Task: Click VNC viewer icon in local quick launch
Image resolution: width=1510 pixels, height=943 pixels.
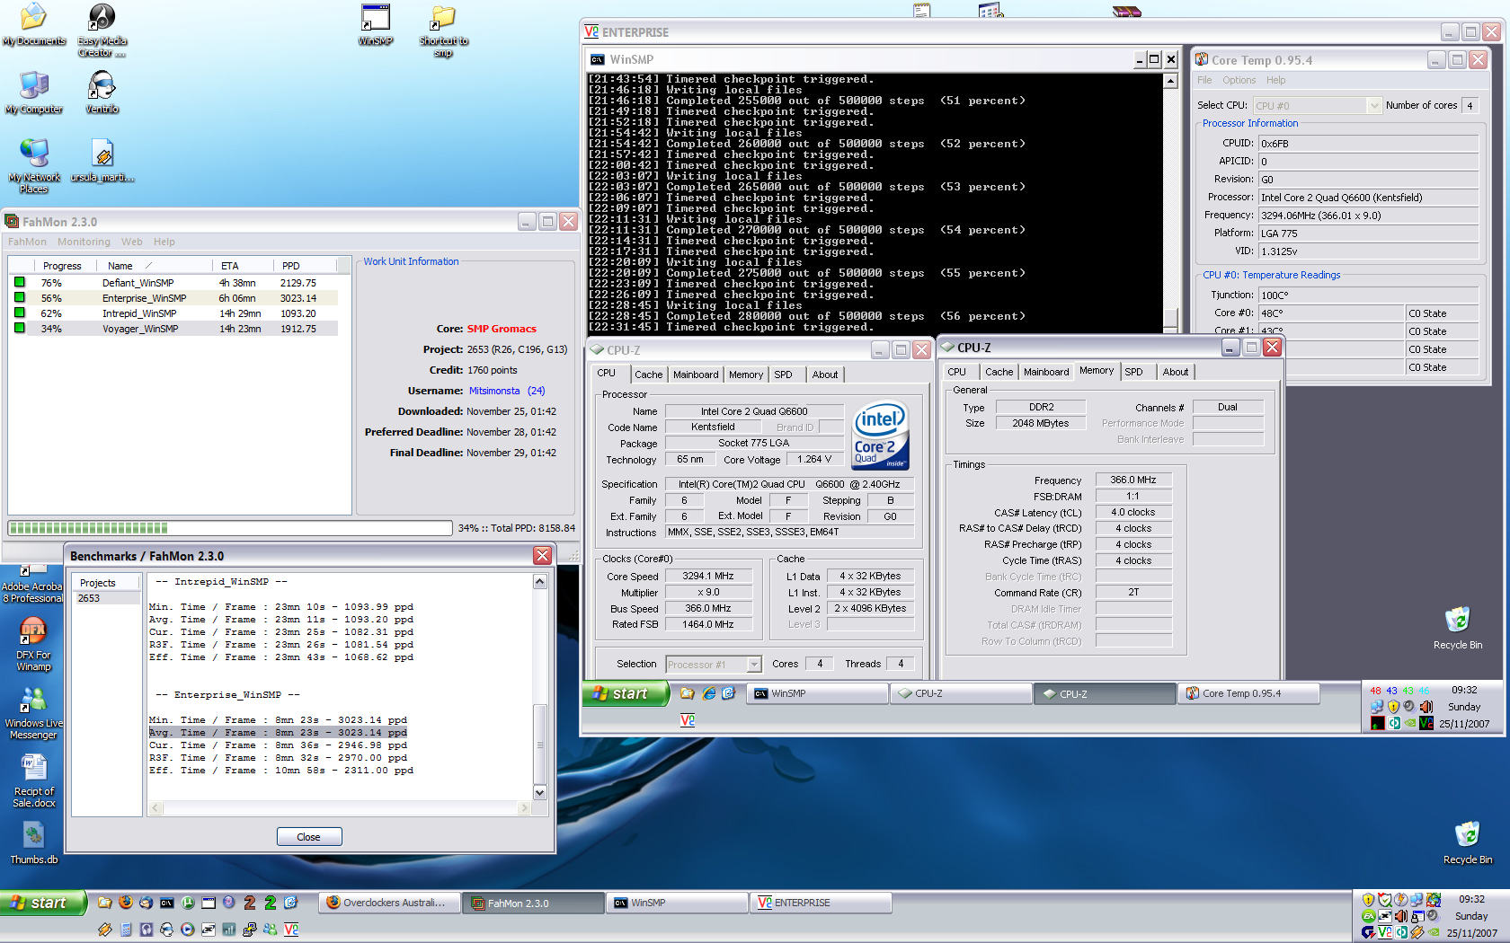Action: 291,930
